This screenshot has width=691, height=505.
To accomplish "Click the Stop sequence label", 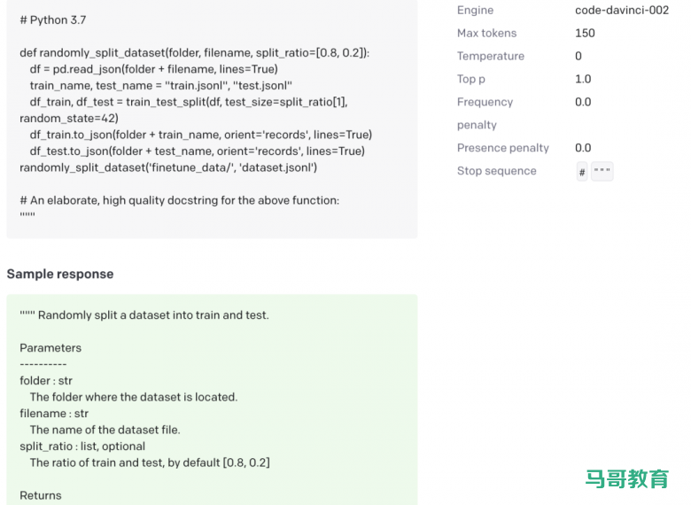I will click(496, 171).
